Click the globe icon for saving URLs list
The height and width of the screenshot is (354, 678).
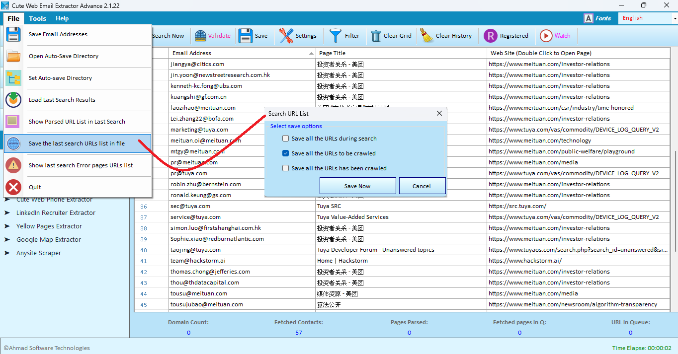tap(13, 143)
